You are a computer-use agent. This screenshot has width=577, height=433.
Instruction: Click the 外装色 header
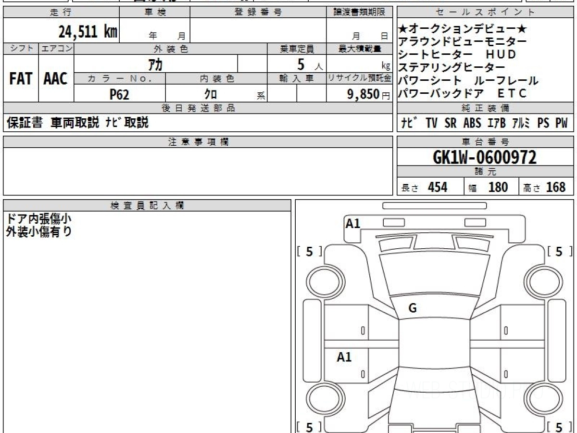click(x=171, y=49)
